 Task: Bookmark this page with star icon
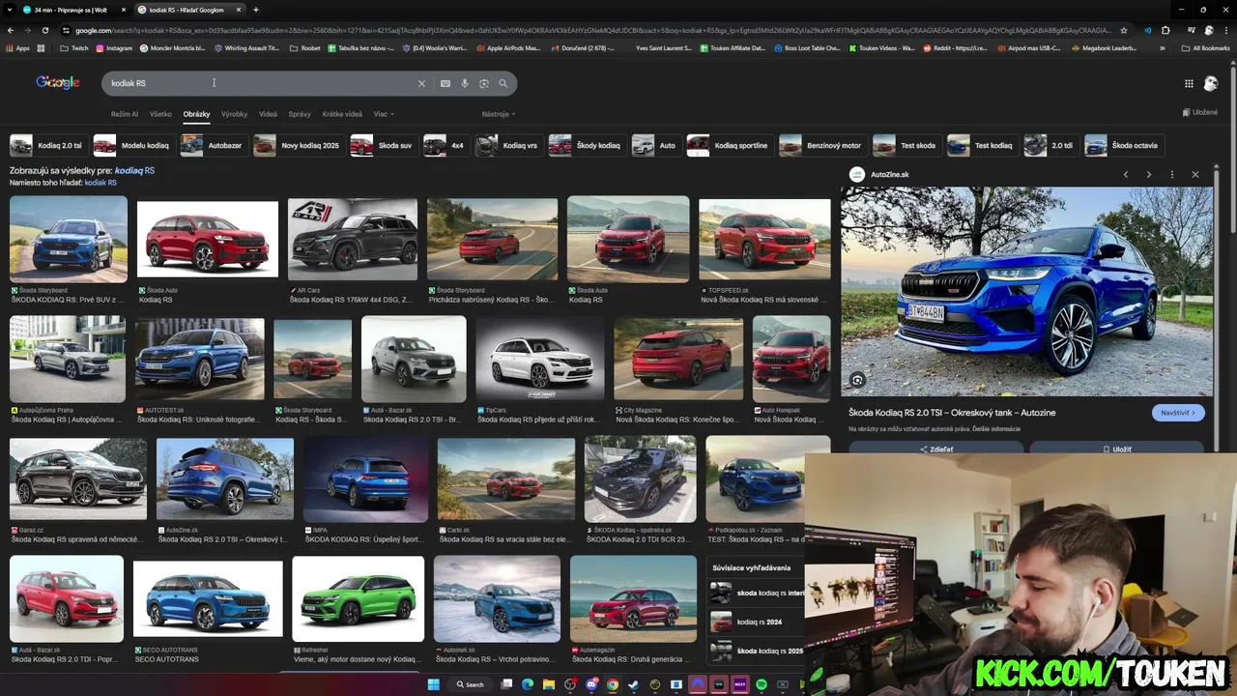(x=1124, y=30)
